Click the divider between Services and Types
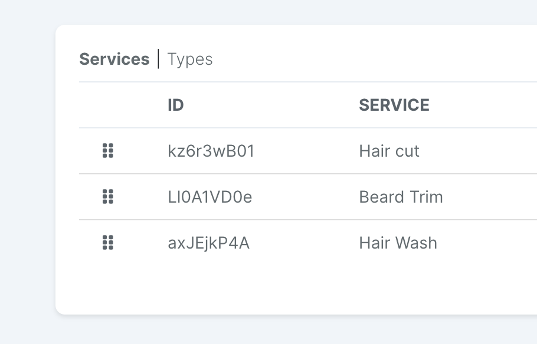Image resolution: width=537 pixels, height=344 pixels. click(158, 59)
